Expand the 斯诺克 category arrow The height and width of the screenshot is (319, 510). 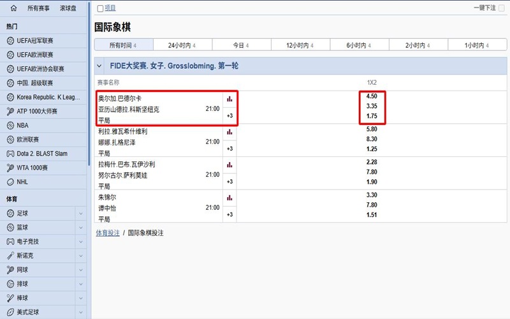point(81,256)
